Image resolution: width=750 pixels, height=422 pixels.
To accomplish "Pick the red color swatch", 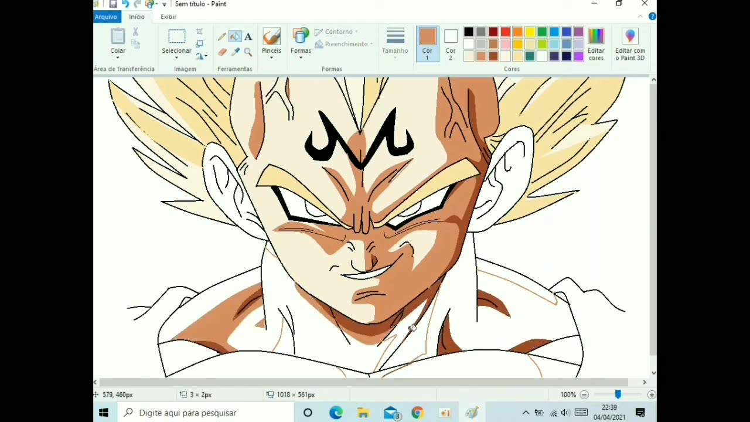I will (506, 32).
